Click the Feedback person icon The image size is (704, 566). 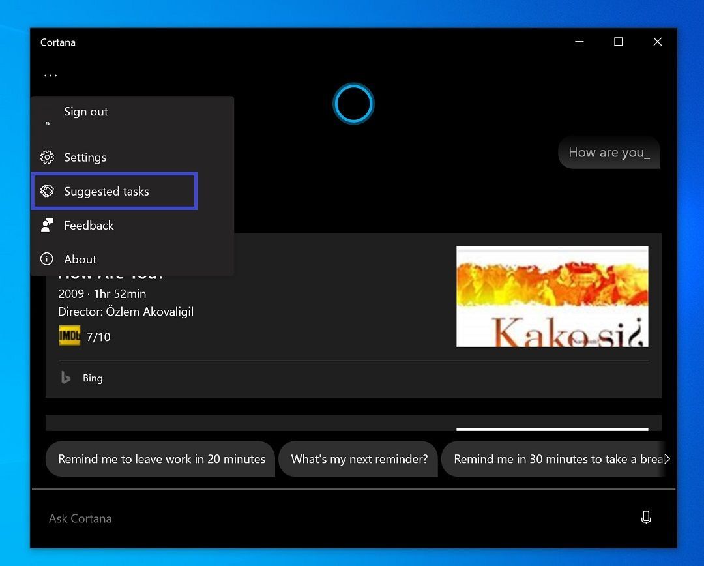46,225
